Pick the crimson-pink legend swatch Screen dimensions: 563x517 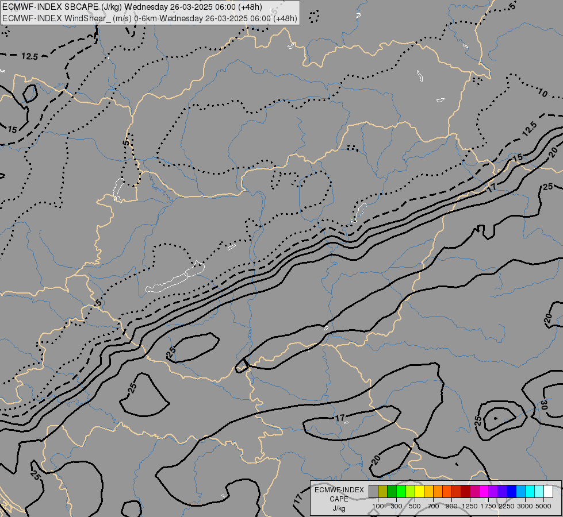click(x=474, y=492)
